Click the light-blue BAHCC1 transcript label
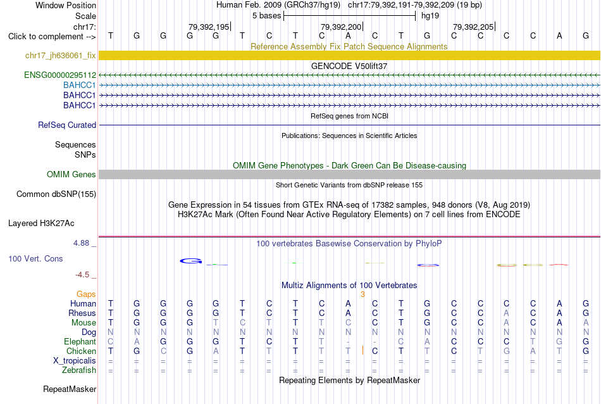601x404 pixels. [79, 85]
